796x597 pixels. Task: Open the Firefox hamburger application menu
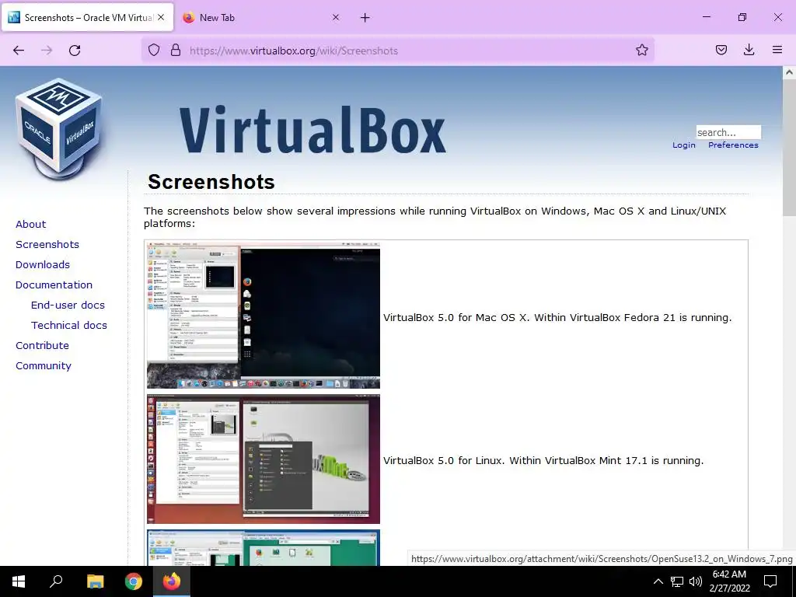[x=777, y=50]
